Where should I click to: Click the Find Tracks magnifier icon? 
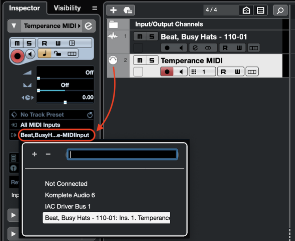click(280, 10)
